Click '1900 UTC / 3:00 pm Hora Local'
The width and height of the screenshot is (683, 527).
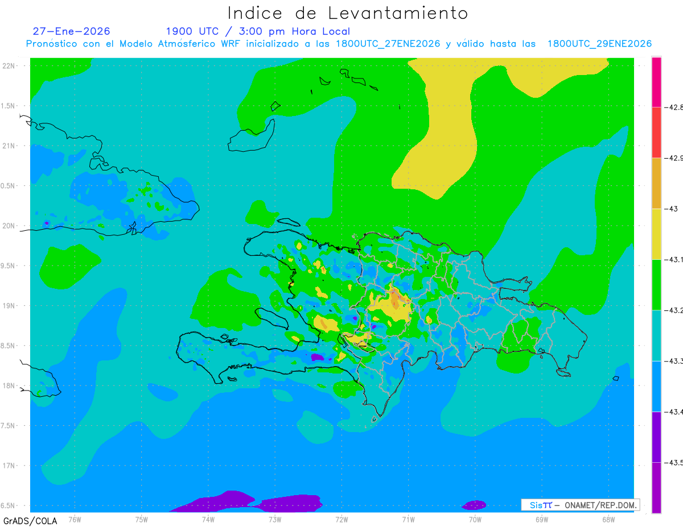[258, 31]
